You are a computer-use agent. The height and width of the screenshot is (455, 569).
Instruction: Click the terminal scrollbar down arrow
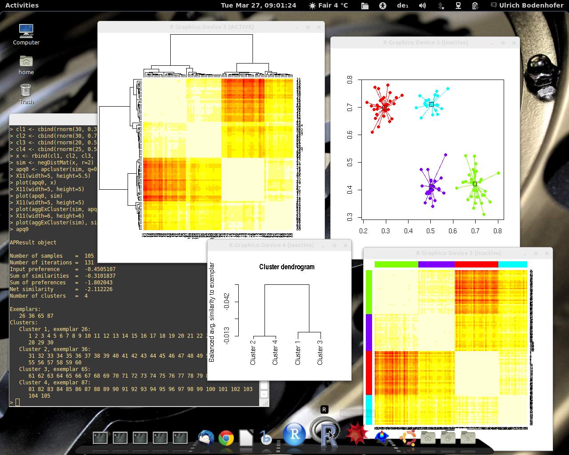click(x=264, y=394)
